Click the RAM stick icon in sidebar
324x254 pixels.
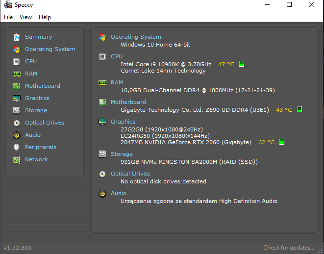pos(17,74)
